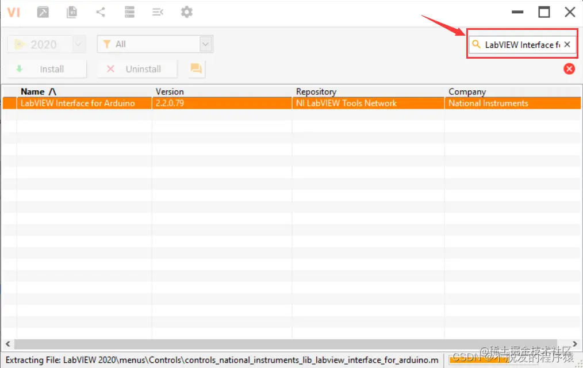Click the red cancel operation icon
The width and height of the screenshot is (583, 368).
pos(569,69)
